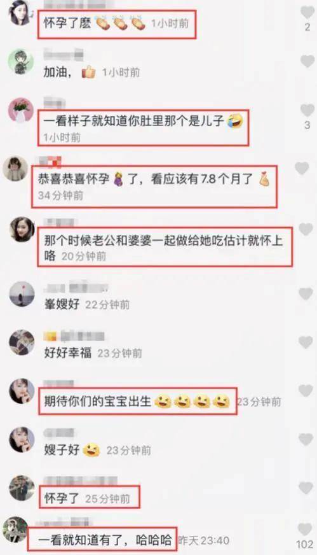Like the comment 怀孕了麽 with heart icon
The height and width of the screenshot is (555, 317).
tap(307, 13)
